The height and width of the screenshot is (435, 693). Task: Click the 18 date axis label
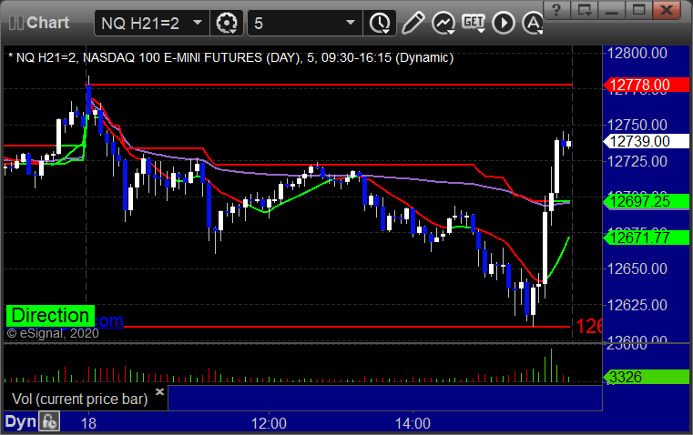pyautogui.click(x=88, y=423)
